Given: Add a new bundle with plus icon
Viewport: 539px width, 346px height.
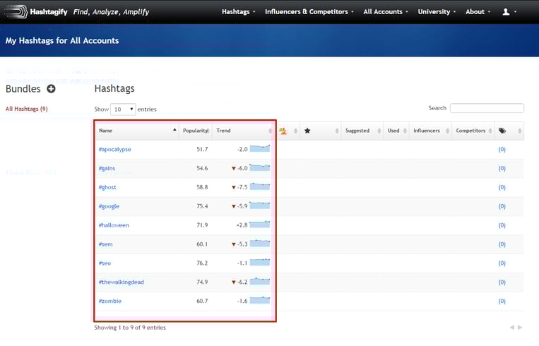Looking at the screenshot, I should (51, 89).
